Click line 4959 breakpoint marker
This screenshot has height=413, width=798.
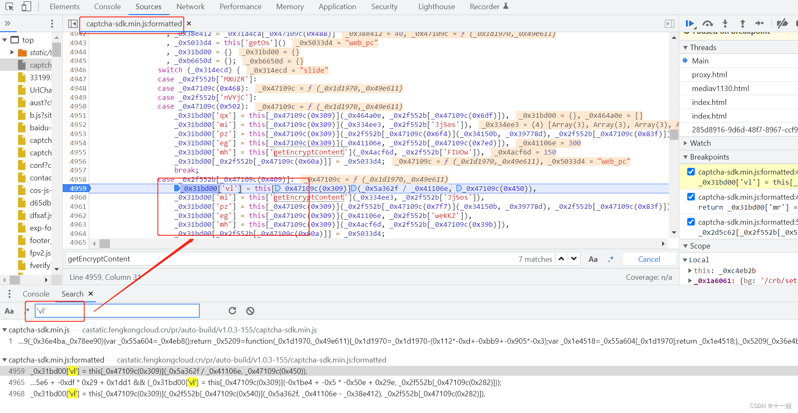coord(77,188)
